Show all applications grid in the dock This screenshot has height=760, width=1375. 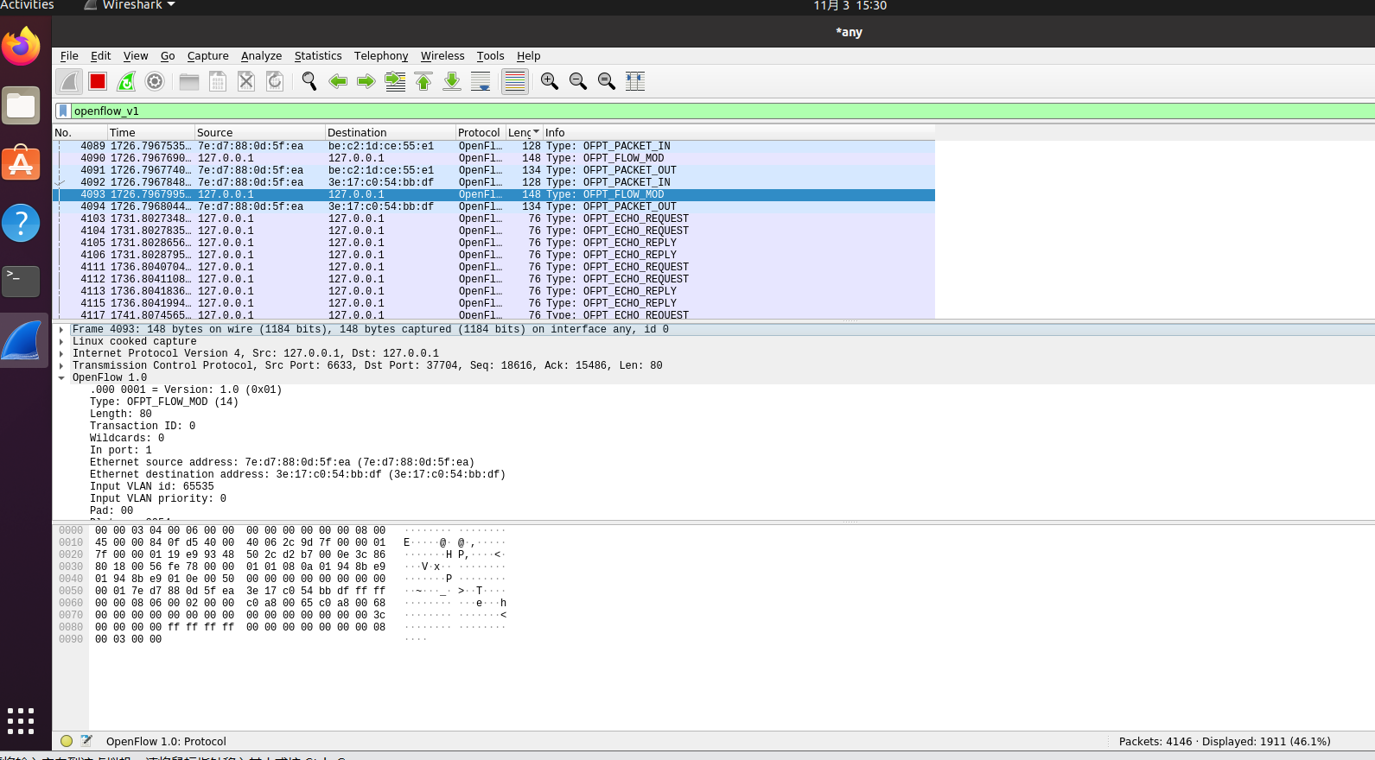(x=21, y=721)
